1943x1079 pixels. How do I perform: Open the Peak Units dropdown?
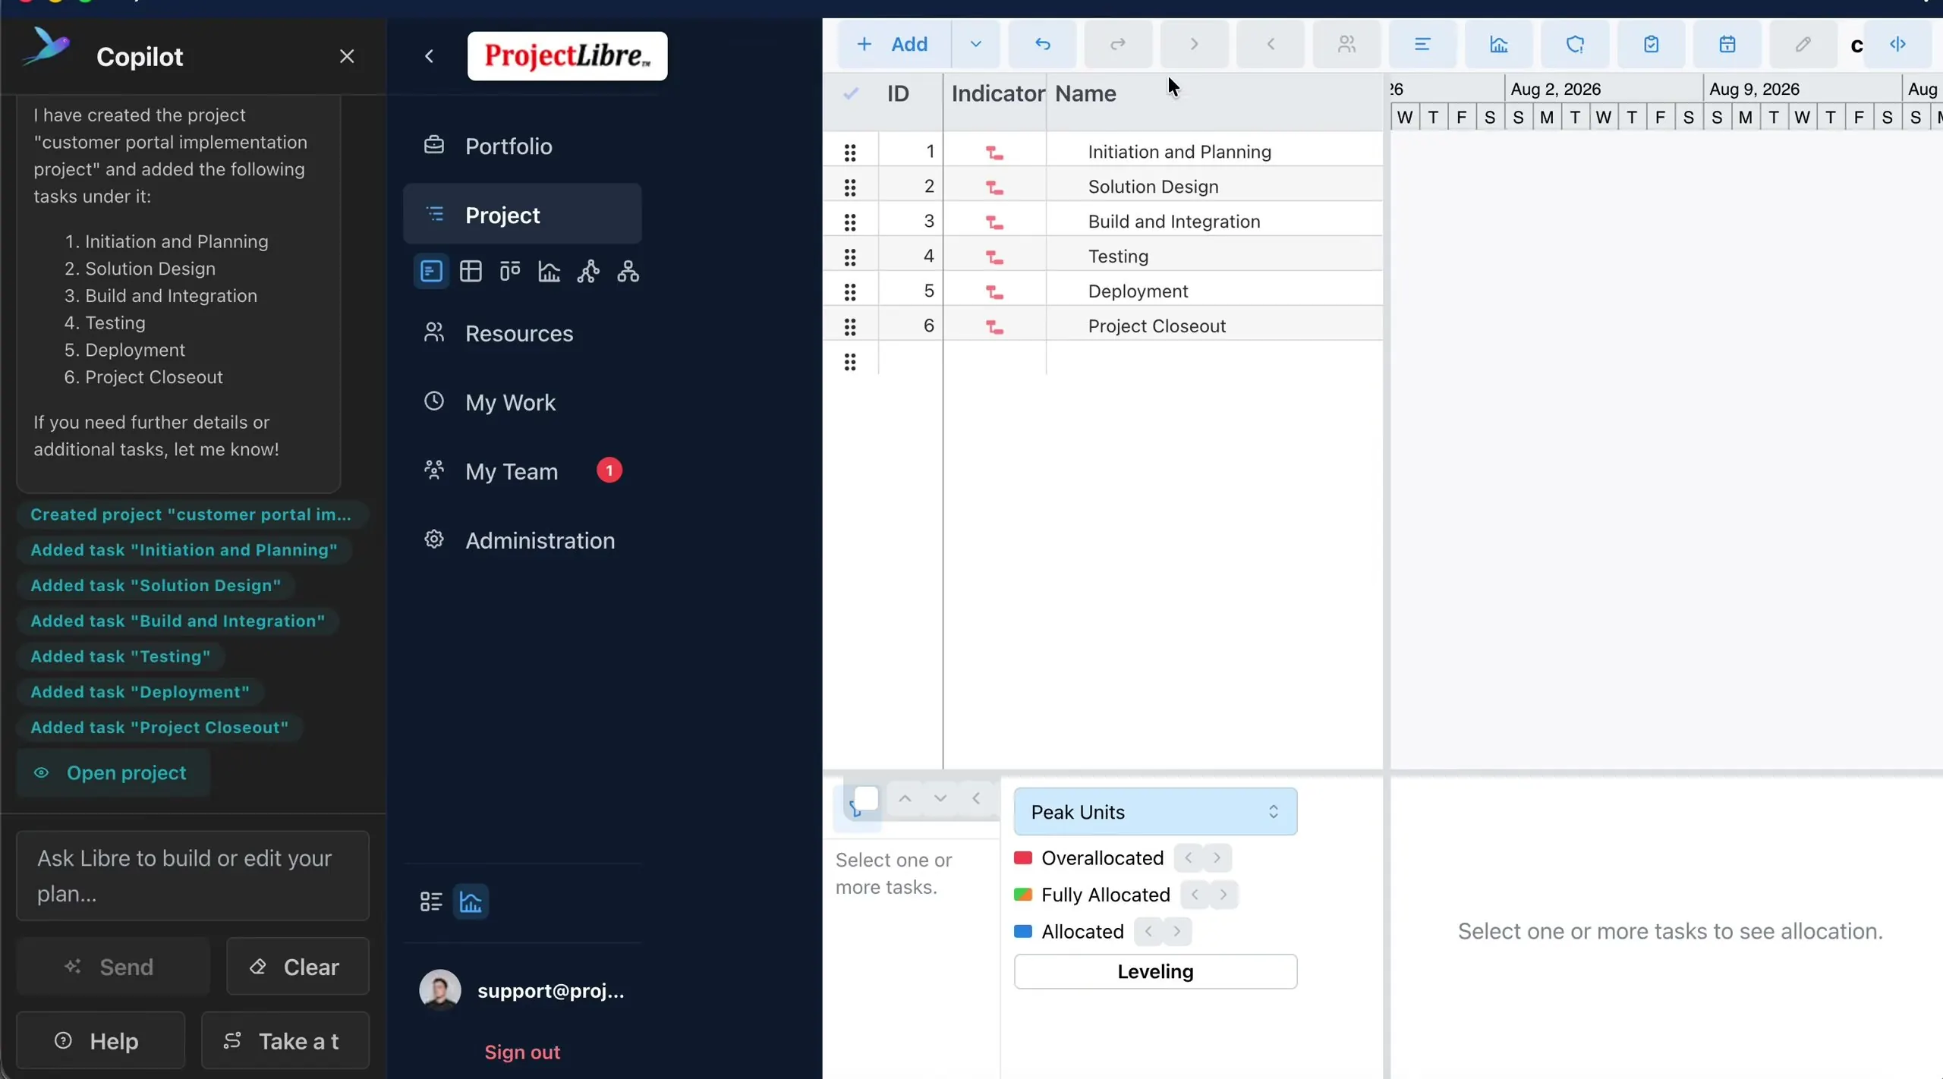pyautogui.click(x=1155, y=811)
